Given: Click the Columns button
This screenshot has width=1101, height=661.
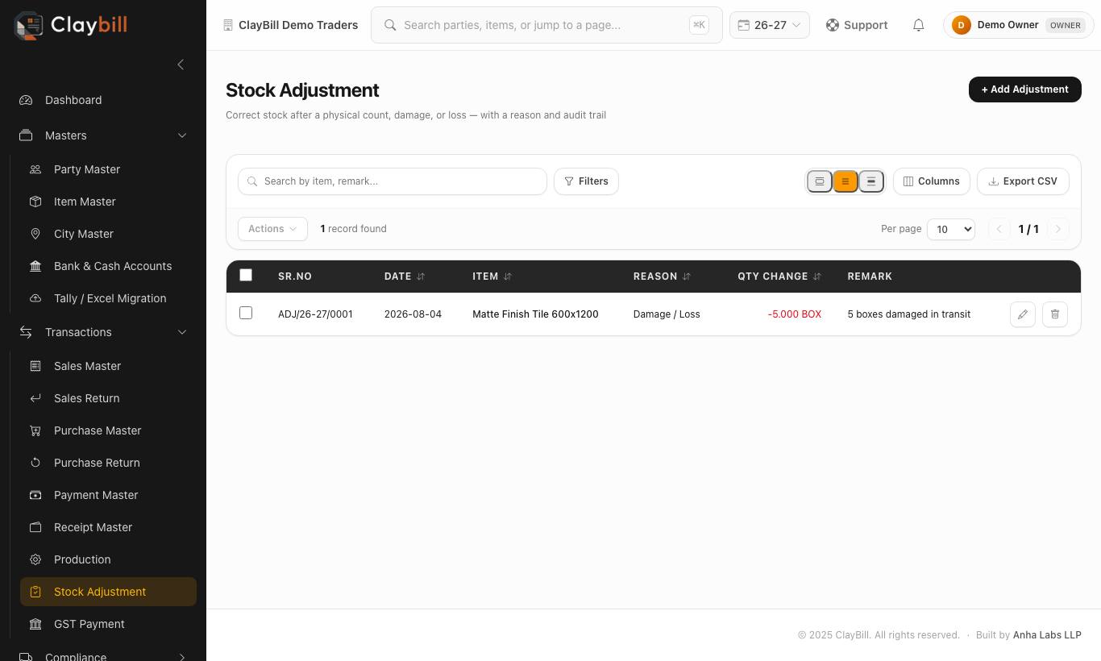Looking at the screenshot, I should [x=932, y=181].
